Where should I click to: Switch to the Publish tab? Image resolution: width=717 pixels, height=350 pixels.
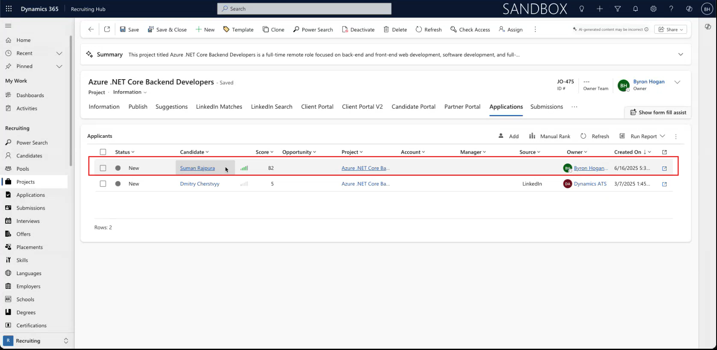pos(138,107)
